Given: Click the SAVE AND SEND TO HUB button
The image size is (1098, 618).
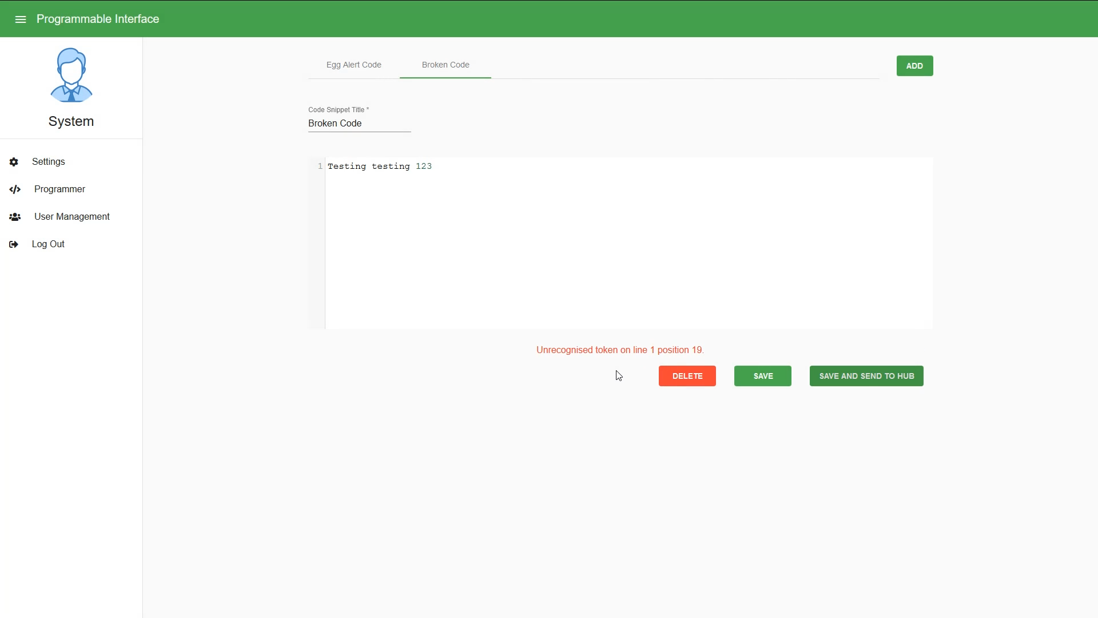Looking at the screenshot, I should tap(866, 376).
